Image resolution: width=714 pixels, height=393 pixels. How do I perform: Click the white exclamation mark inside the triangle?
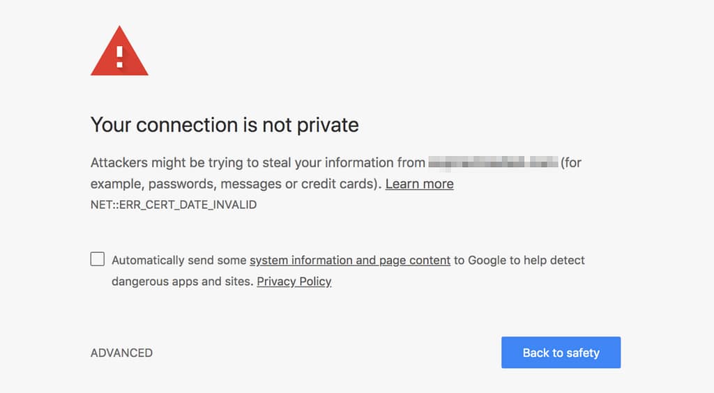pos(120,54)
